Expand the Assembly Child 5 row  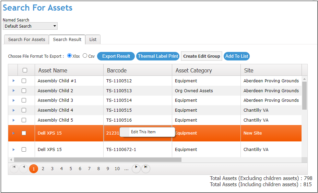(14, 120)
